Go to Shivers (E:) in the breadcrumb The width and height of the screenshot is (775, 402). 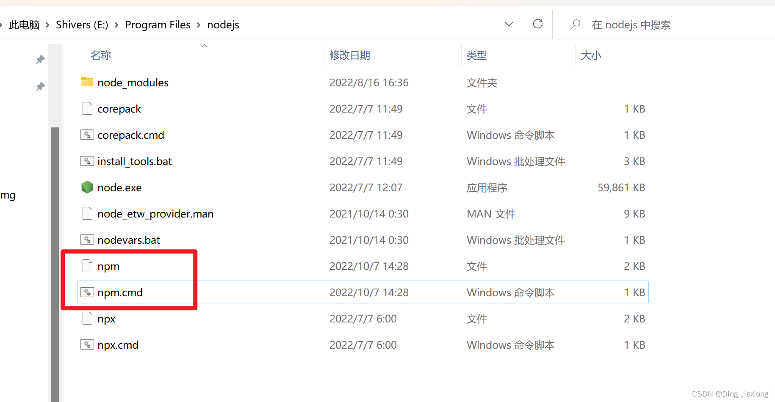82,25
